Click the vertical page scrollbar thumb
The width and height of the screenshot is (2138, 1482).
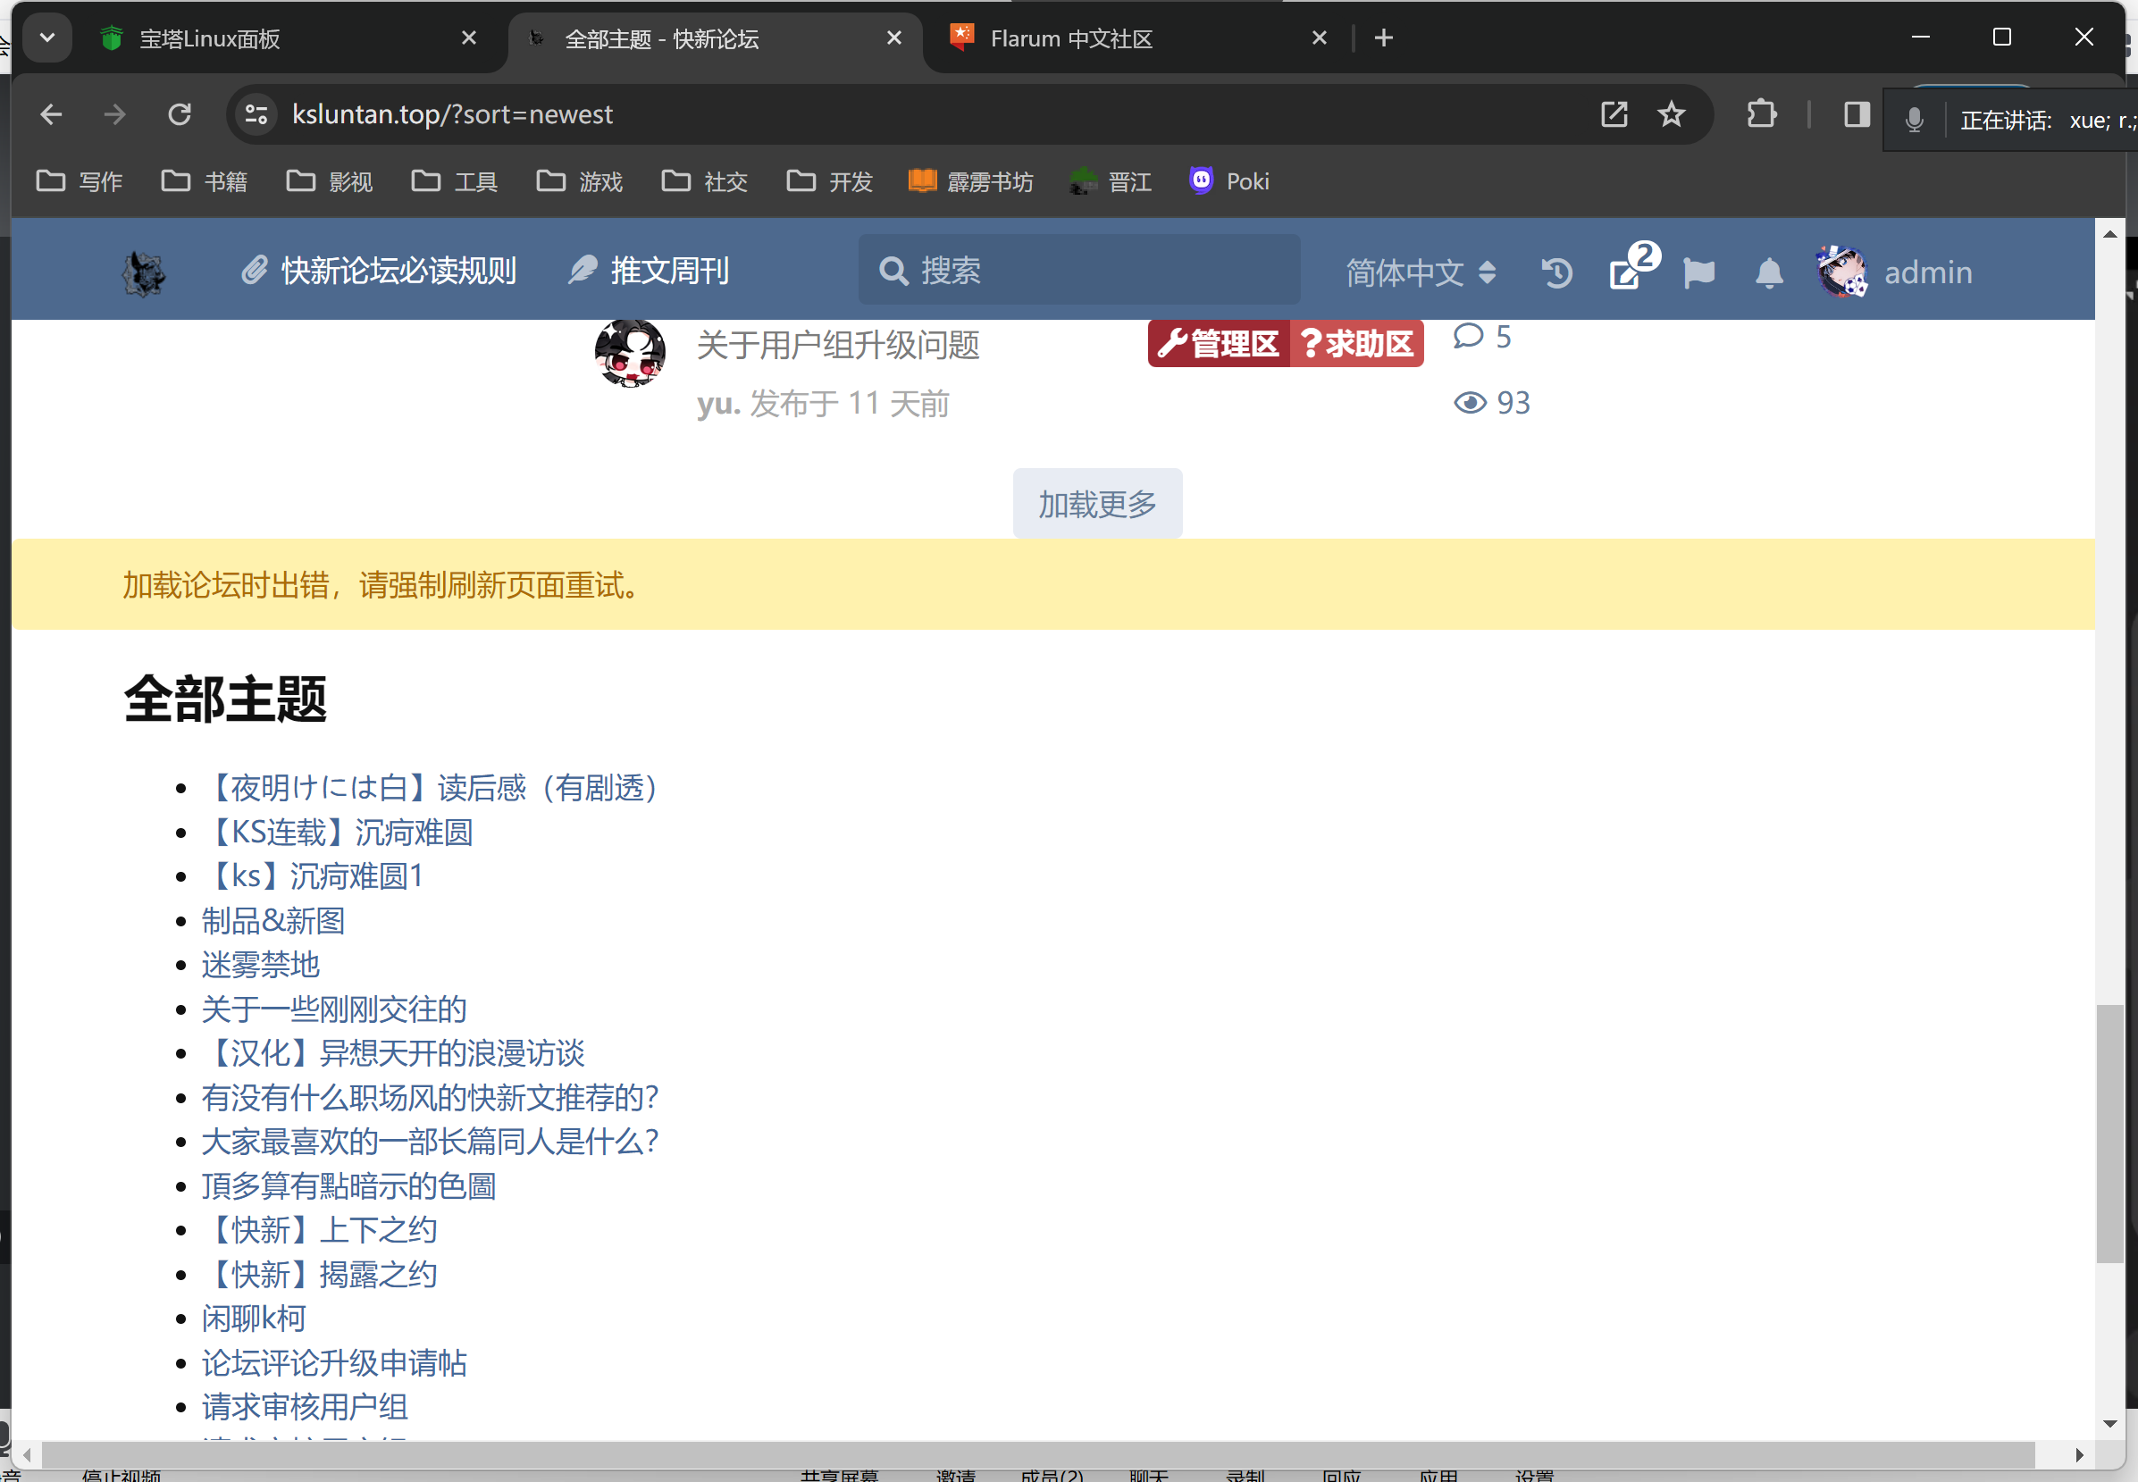(x=2109, y=1133)
